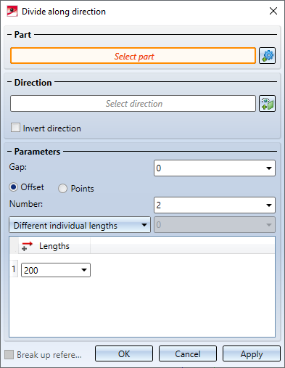
Task: Click the add length row arrow icon
Action: tap(27, 246)
